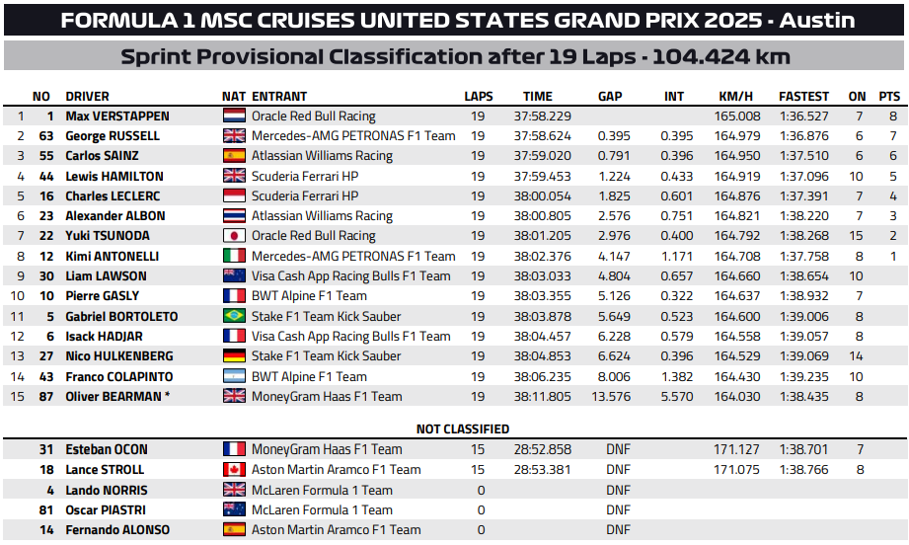Click the Sprint Provisional Classification subtitle bar
This screenshot has width=909, height=545.
455,56
